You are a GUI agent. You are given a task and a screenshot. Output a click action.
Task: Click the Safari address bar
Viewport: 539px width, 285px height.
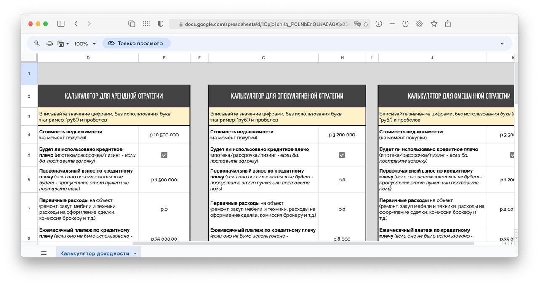[x=269, y=24]
